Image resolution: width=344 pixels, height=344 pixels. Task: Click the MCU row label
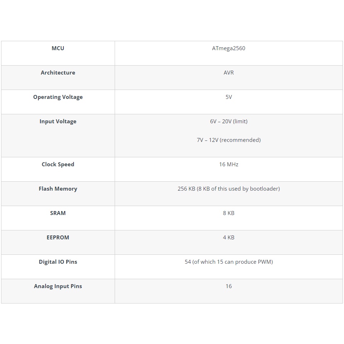click(x=58, y=48)
